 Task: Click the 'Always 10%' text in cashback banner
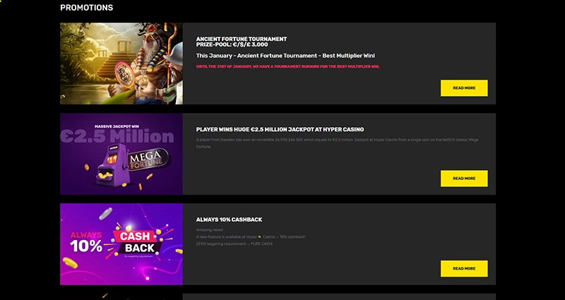(85, 241)
